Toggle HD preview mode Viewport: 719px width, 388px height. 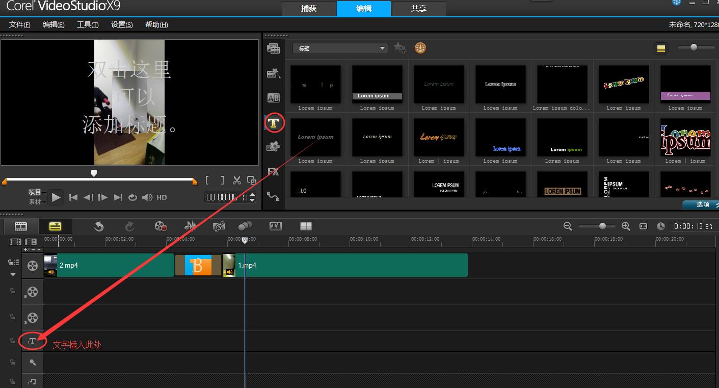pyautogui.click(x=162, y=197)
